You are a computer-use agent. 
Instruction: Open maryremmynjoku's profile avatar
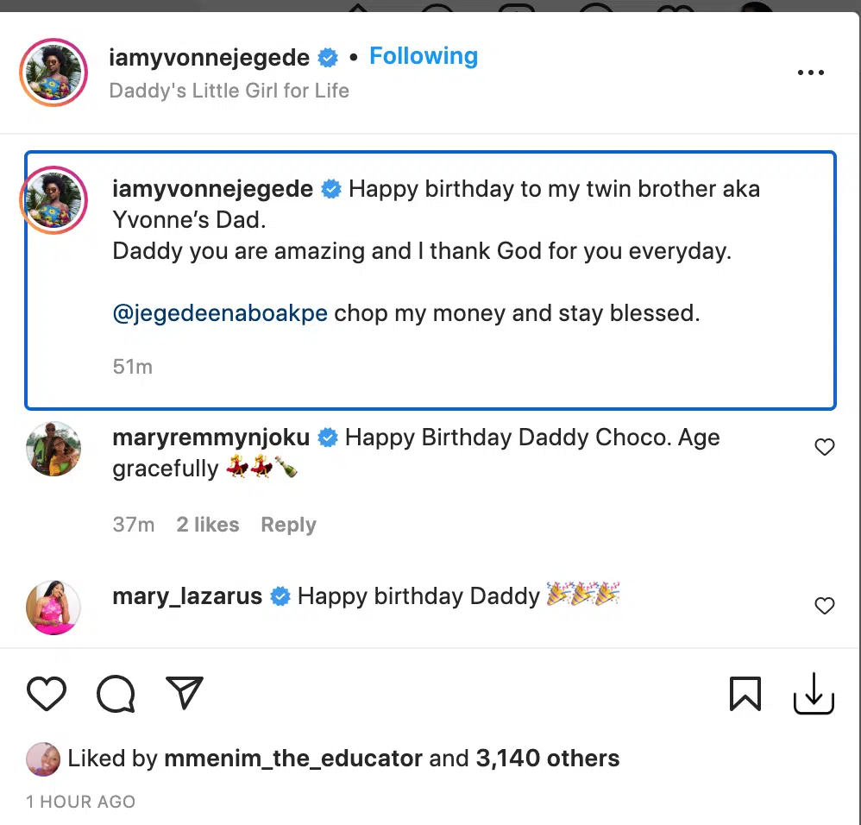click(x=53, y=449)
